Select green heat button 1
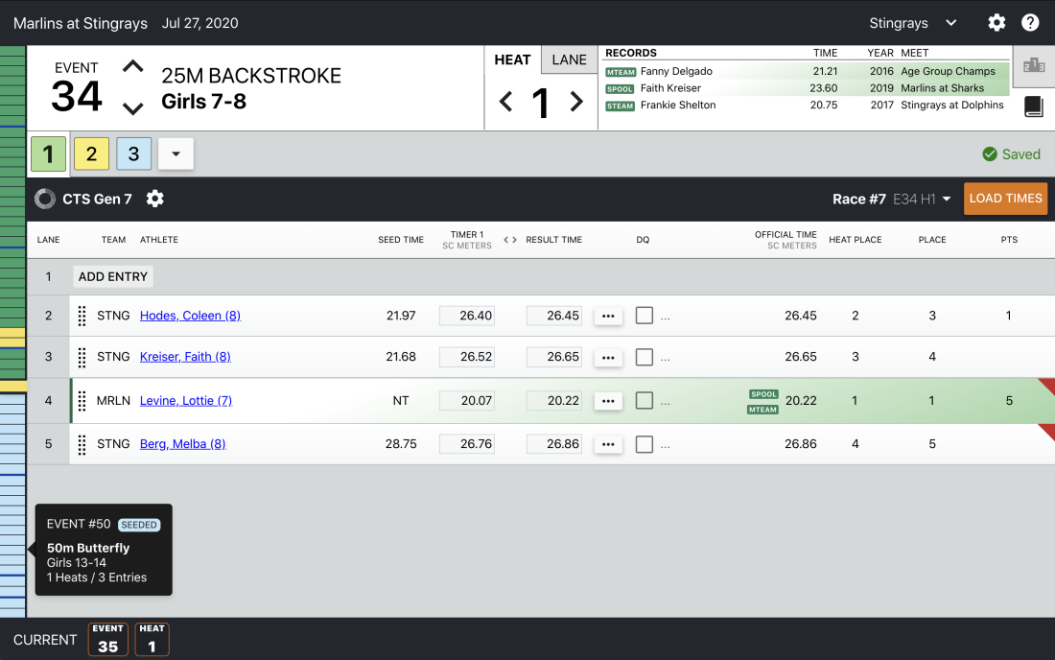Screen dimensions: 1055x660 click(x=49, y=154)
